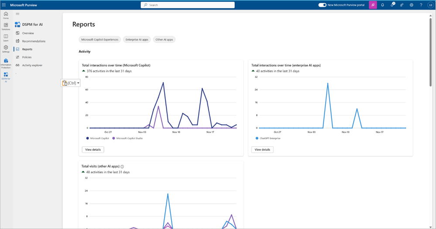Open the Learn icon in sidebar
The width and height of the screenshot is (436, 229).
[x=6, y=38]
